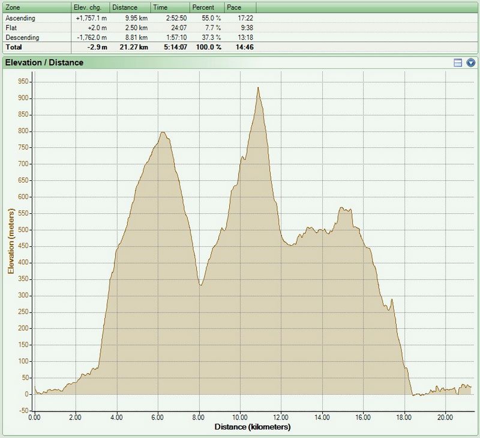Image resolution: width=480 pixels, height=438 pixels.
Task: Click the highest peak near 935 meters
Action: click(258, 88)
